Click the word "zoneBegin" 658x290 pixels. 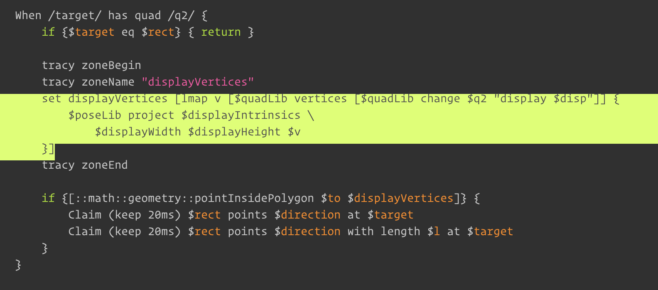(x=111, y=65)
